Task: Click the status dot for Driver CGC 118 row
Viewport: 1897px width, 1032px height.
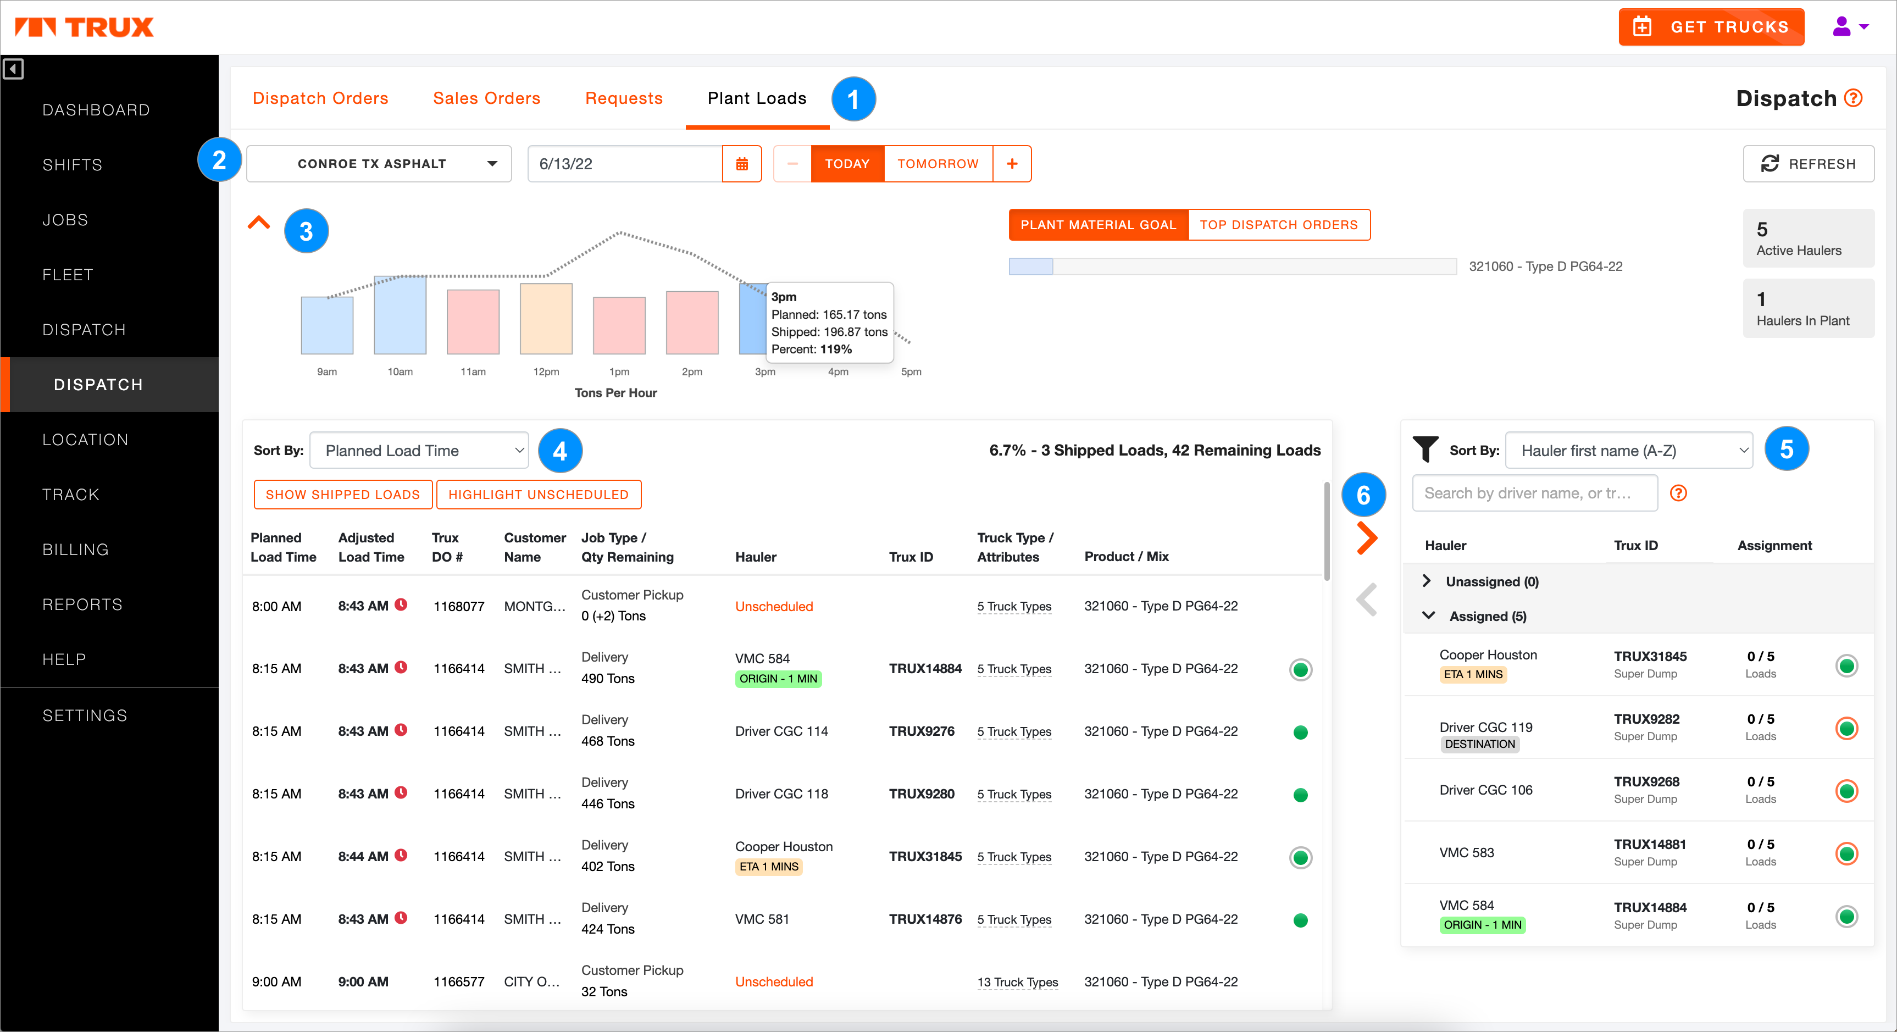Action: coord(1301,795)
